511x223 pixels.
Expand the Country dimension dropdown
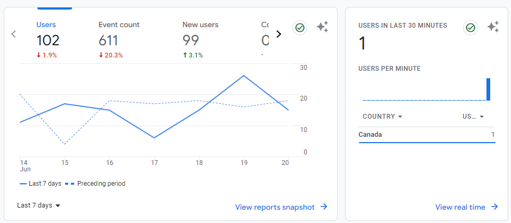pyautogui.click(x=382, y=117)
